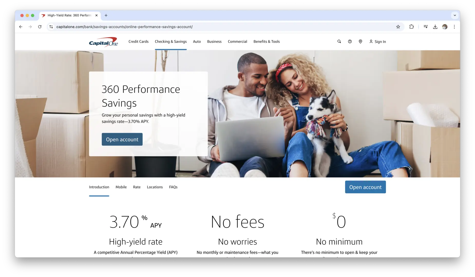Expand the Credit Cards navigation menu
Image resolution: width=475 pixels, height=277 pixels.
click(x=138, y=42)
